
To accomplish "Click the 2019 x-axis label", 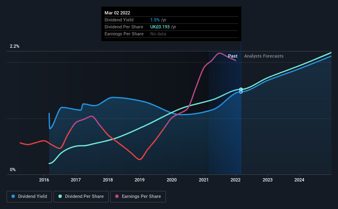I will (140, 180).
